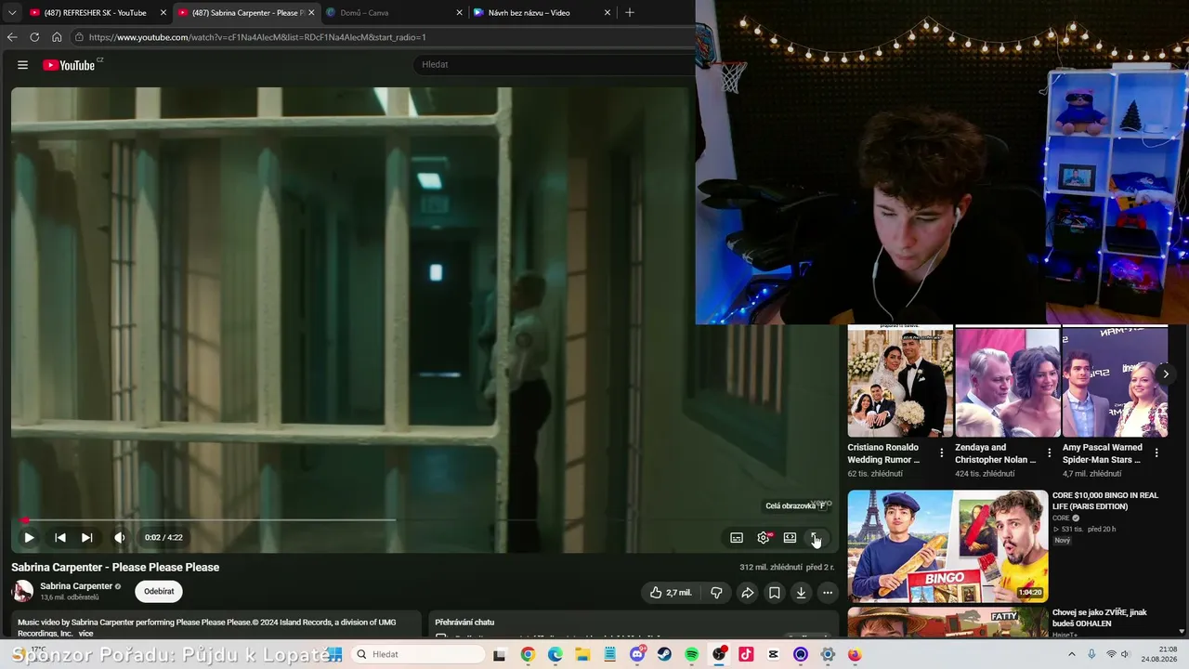Seek on the video progress bar
Image resolution: width=1189 pixels, height=669 pixels.
(x=425, y=520)
